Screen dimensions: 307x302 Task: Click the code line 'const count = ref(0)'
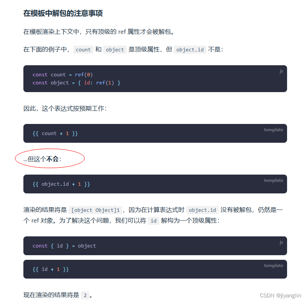click(x=62, y=75)
